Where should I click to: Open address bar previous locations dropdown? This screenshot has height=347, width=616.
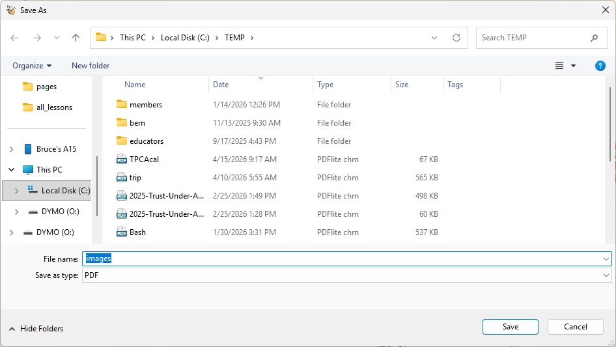coord(434,38)
